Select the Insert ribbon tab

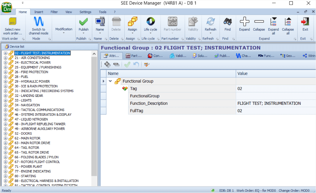(x=39, y=12)
